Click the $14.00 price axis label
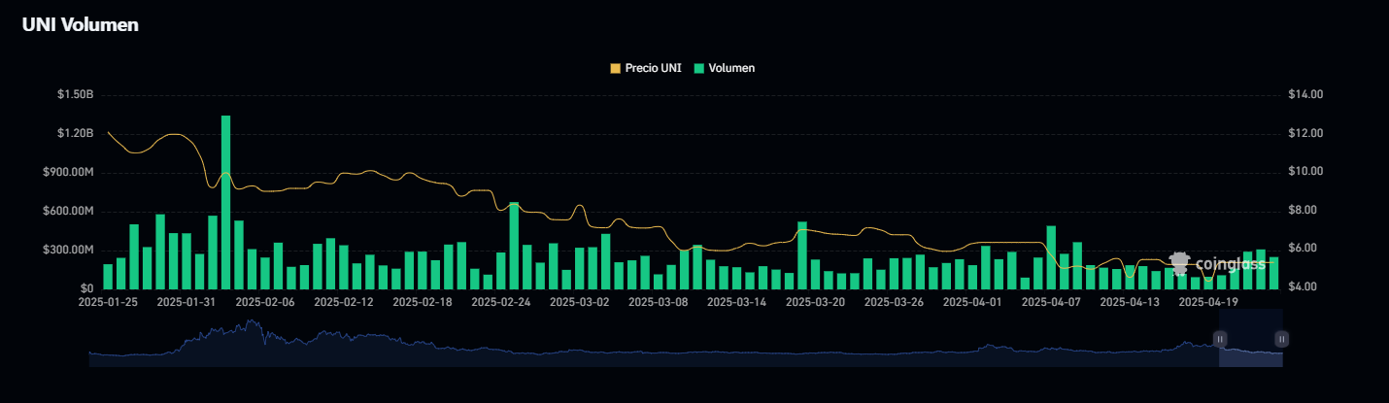 (1305, 95)
